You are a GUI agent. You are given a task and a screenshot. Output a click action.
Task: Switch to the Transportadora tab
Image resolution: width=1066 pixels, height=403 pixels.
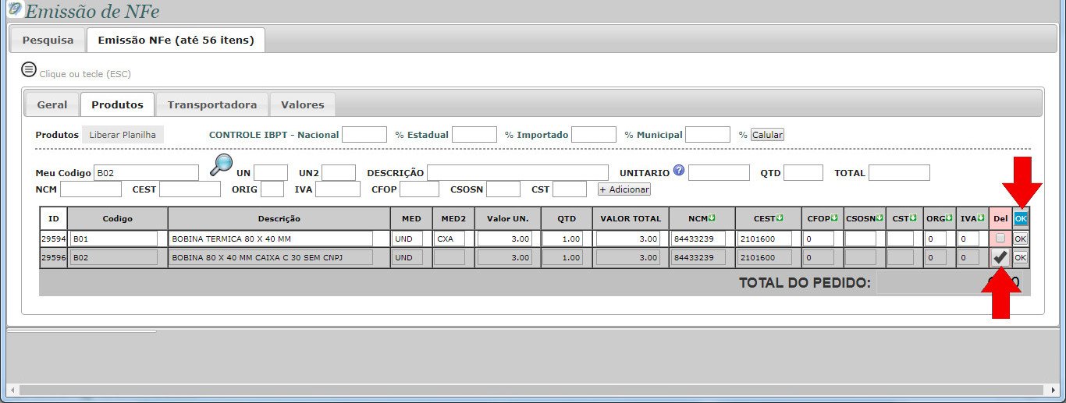(x=211, y=104)
